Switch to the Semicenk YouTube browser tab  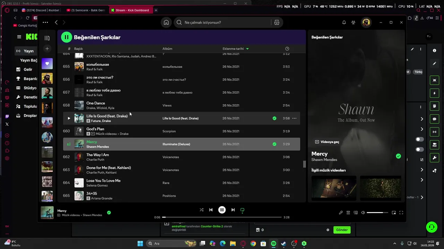(85, 10)
